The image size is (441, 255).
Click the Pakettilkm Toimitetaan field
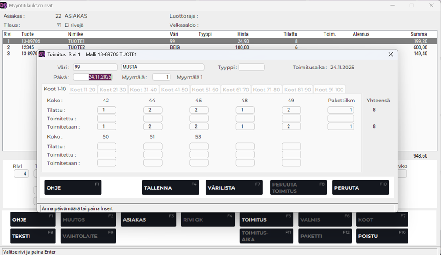coord(340,126)
